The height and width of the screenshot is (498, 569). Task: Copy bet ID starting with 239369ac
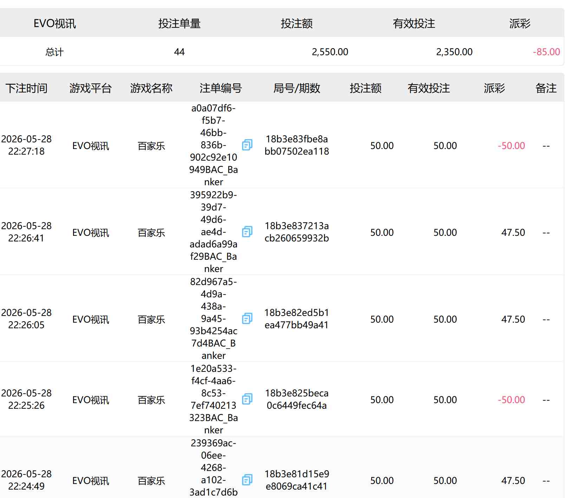247,480
